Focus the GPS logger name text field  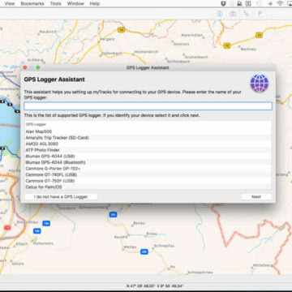pyautogui.click(x=148, y=106)
